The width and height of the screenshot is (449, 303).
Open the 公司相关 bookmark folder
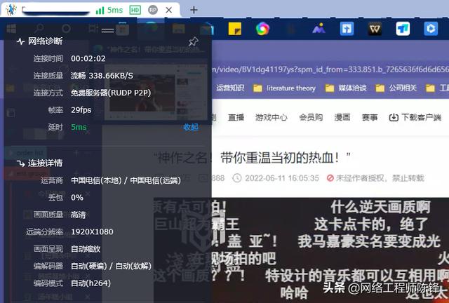coord(396,88)
